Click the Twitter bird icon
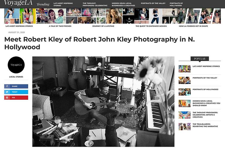 coord(7,92)
